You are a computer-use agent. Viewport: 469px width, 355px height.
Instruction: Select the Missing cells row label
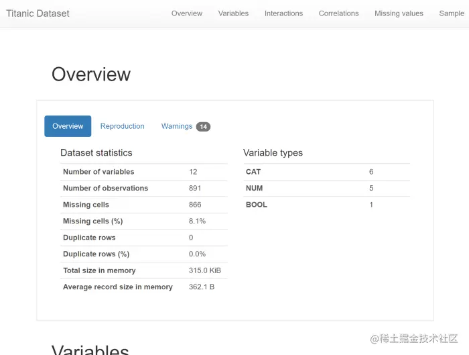[x=86, y=205]
